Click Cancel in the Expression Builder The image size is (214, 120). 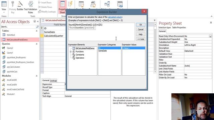[x=140, y=30]
